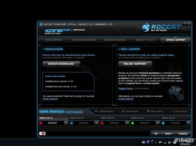Click the red color swatch of Default1

pyautogui.click(x=41, y=123)
